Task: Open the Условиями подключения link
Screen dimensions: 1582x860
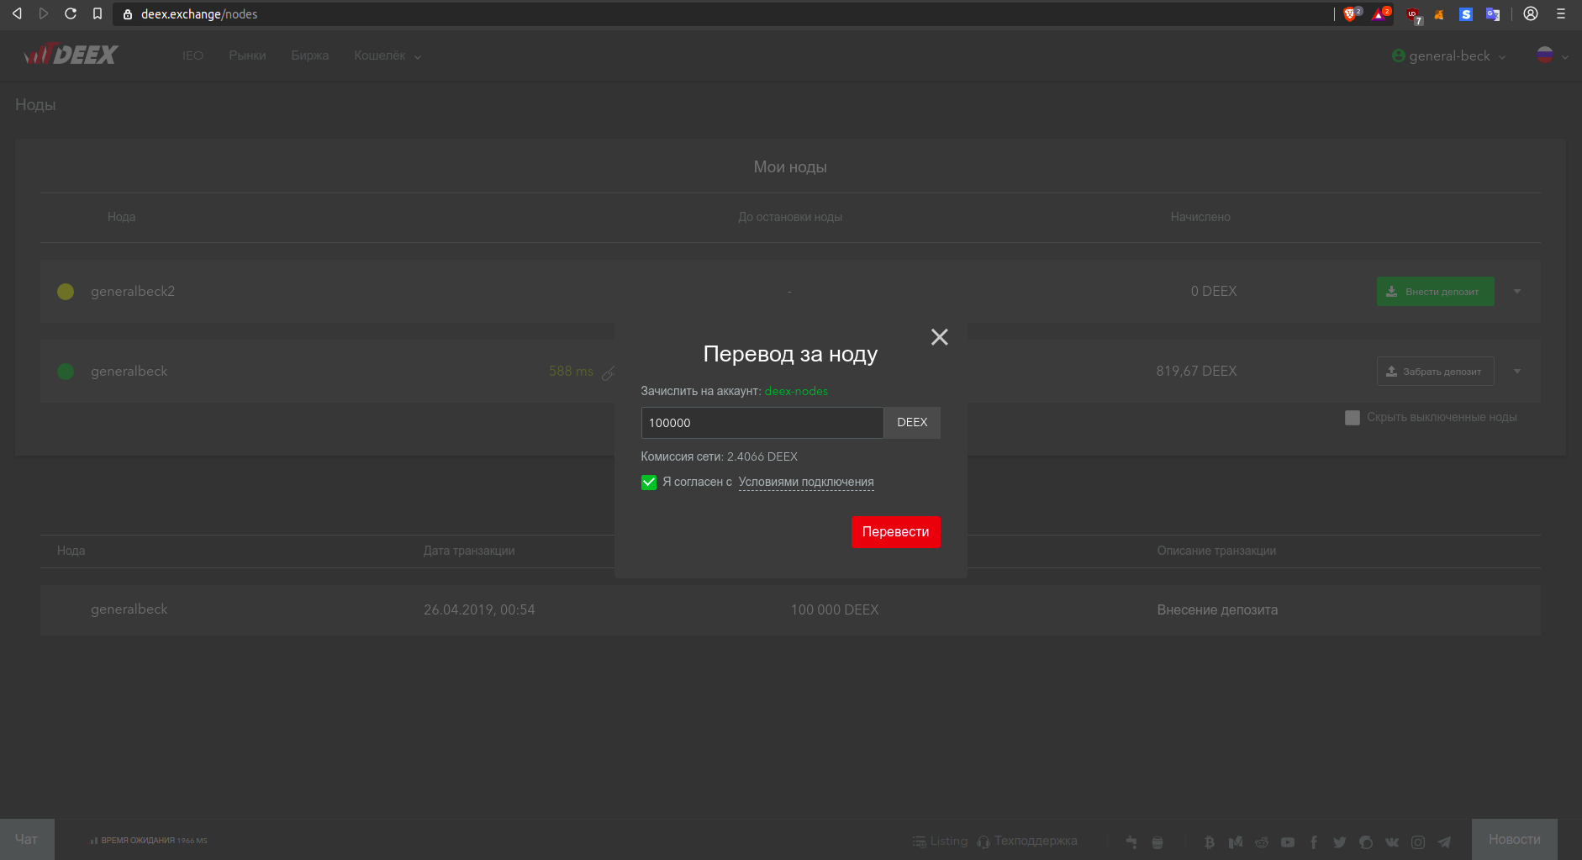Action: 806,482
